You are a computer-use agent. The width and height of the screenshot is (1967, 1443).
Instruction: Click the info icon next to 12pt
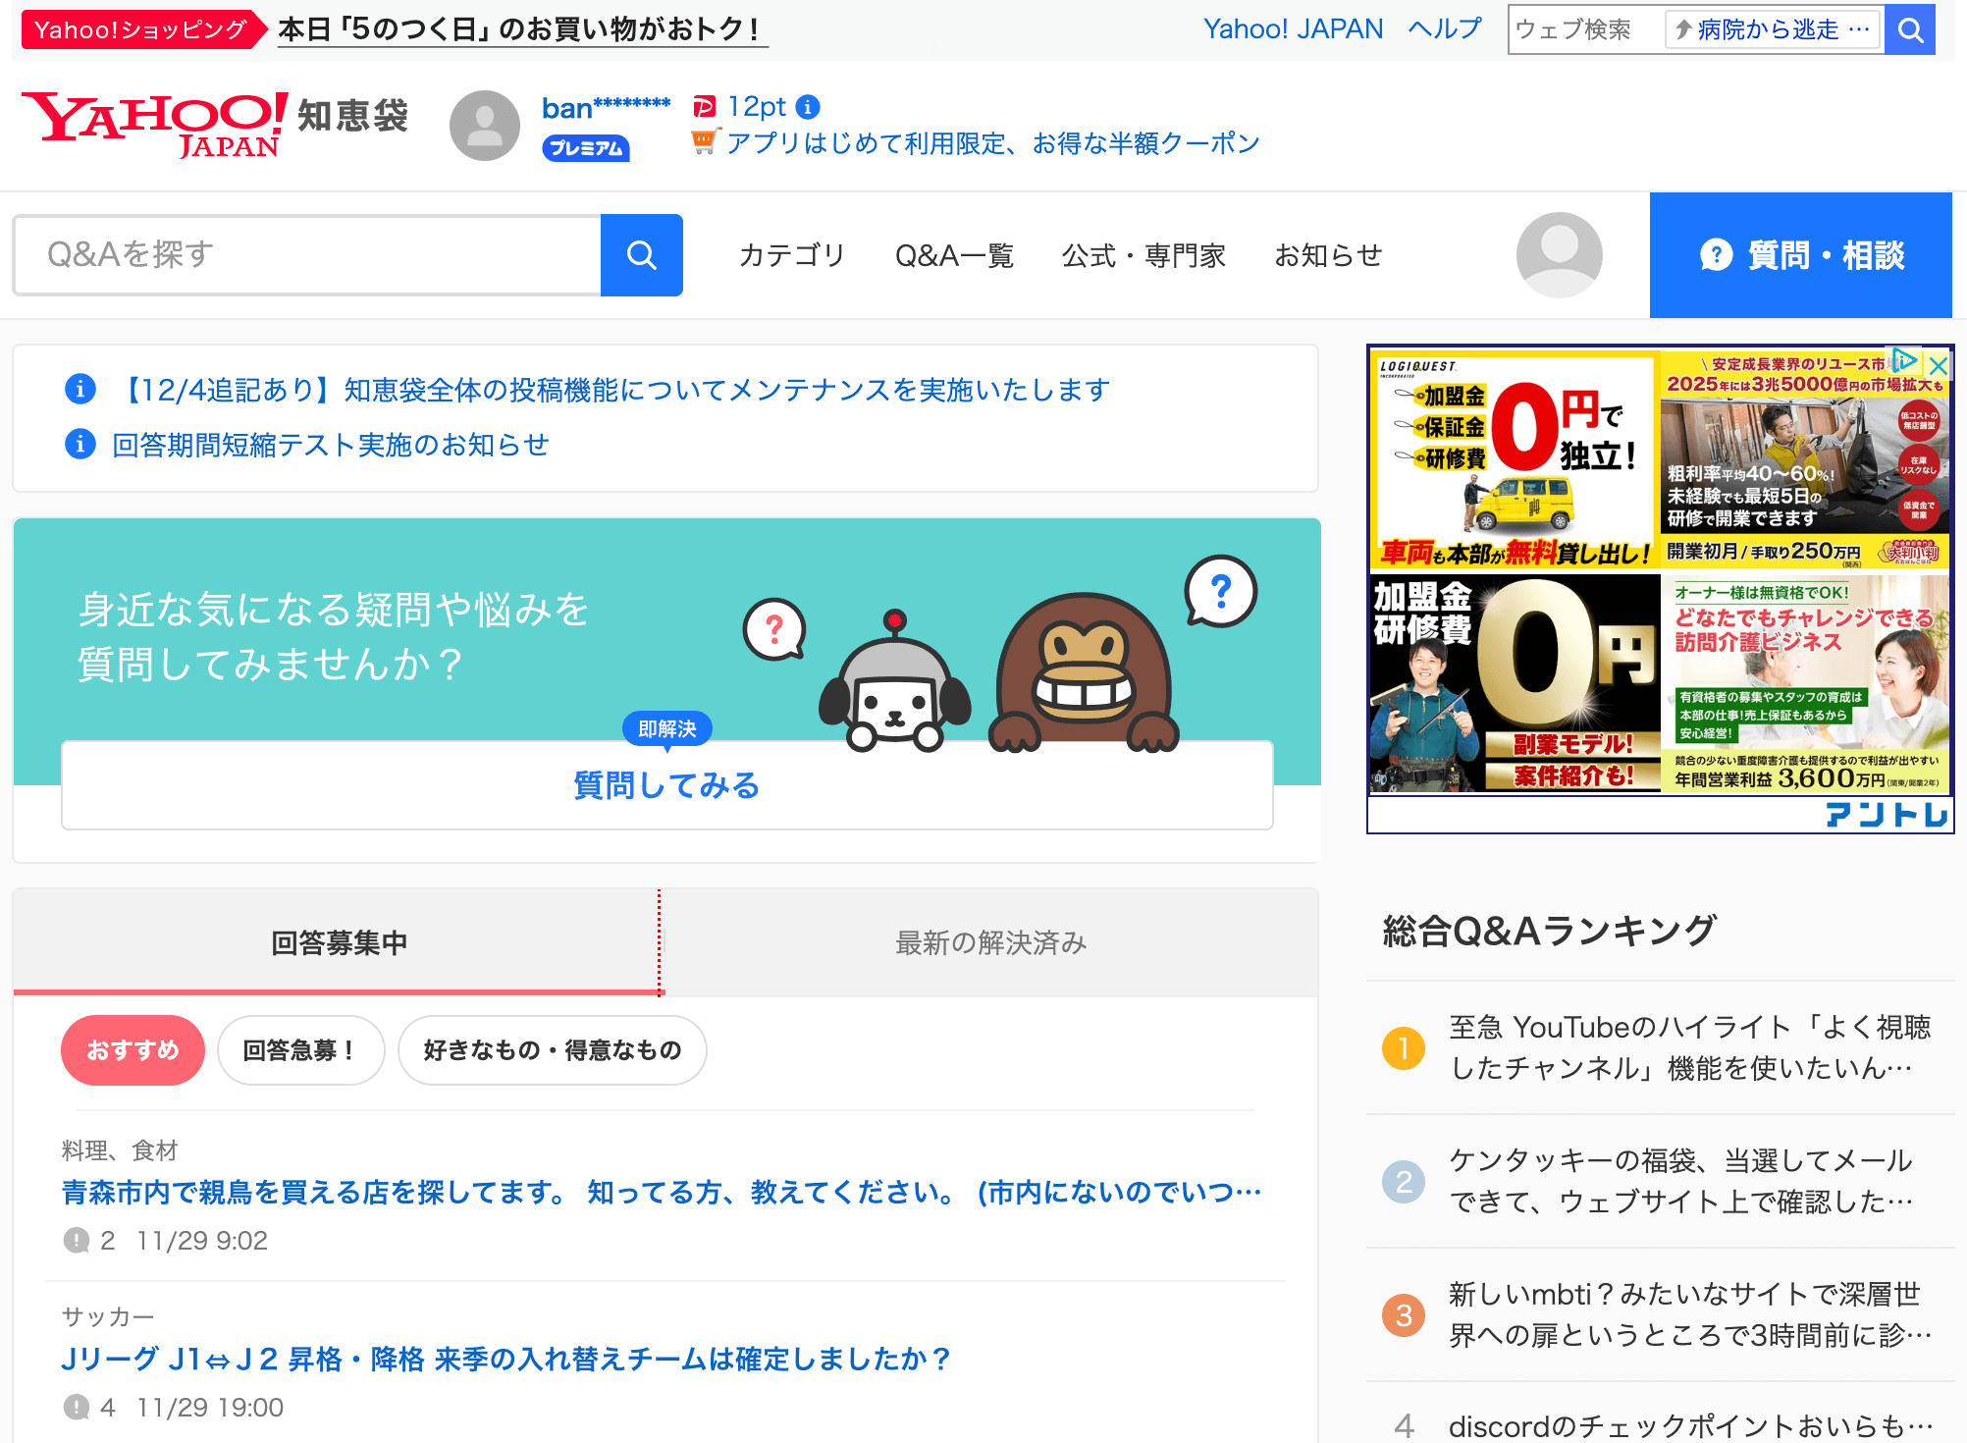click(x=808, y=106)
